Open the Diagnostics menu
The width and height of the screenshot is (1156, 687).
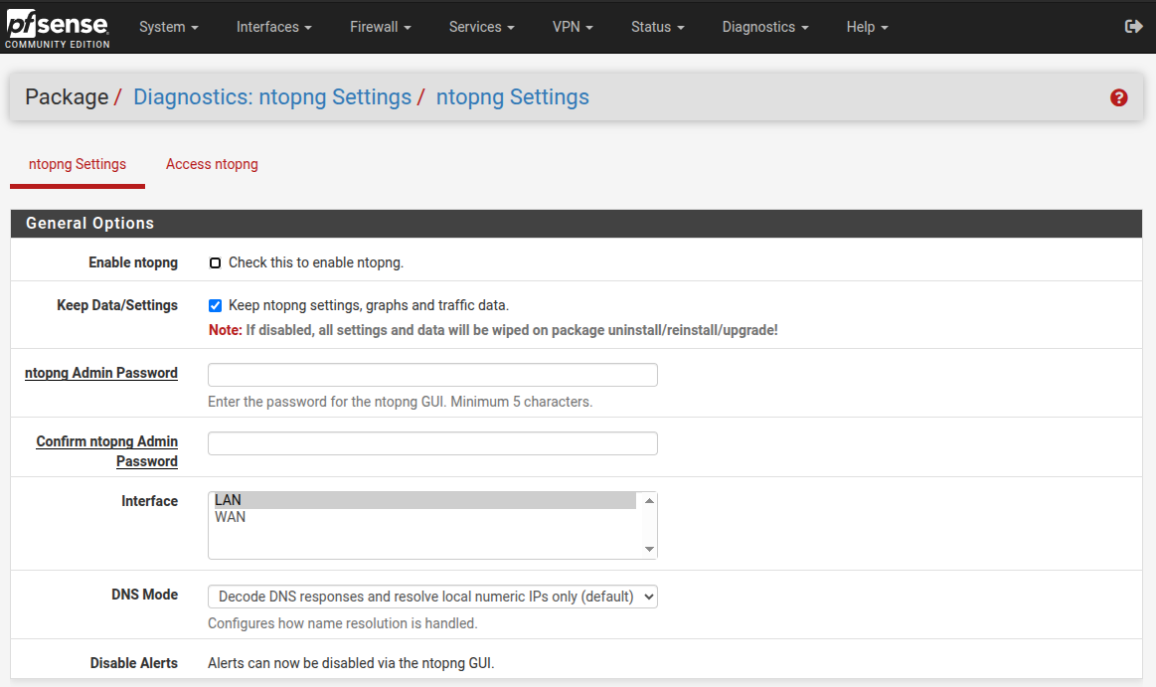click(765, 27)
